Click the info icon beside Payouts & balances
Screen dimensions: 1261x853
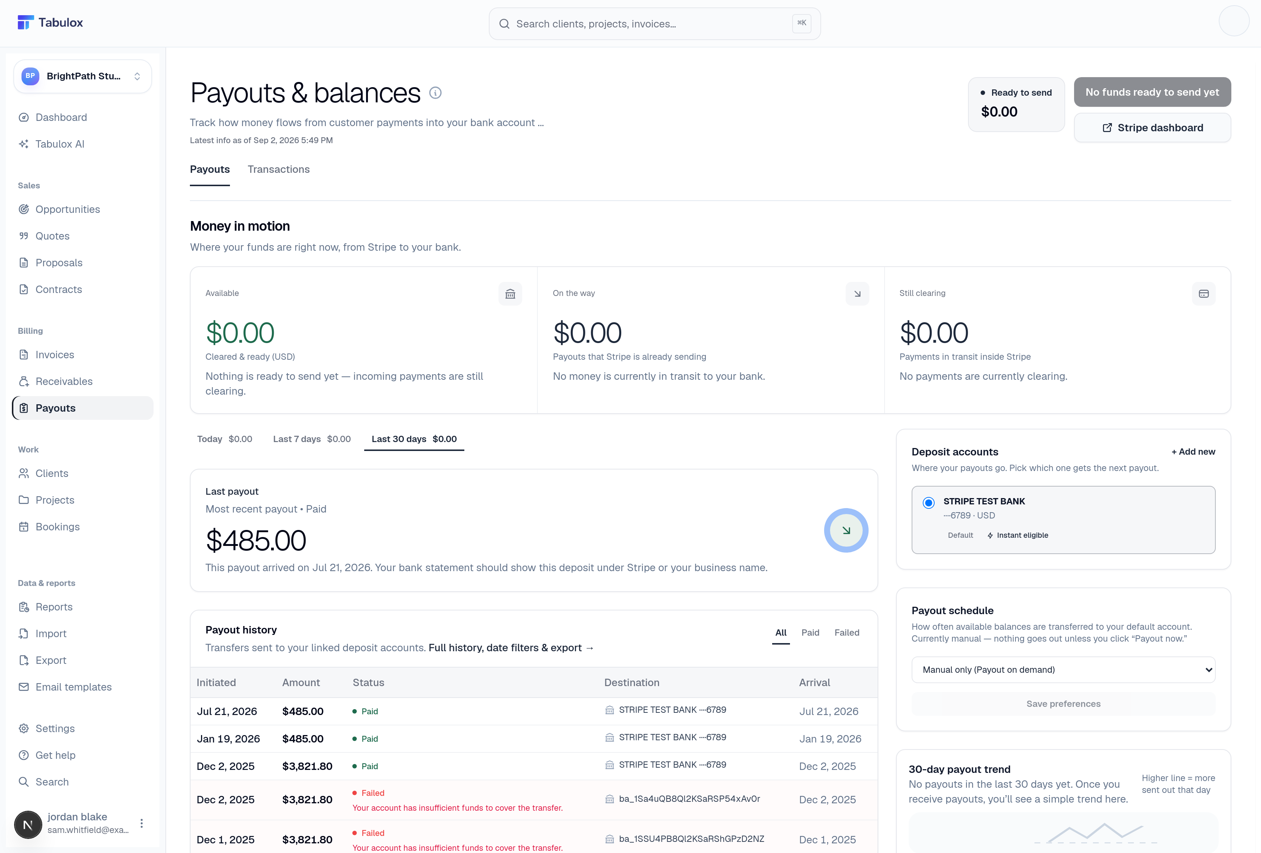click(x=435, y=93)
